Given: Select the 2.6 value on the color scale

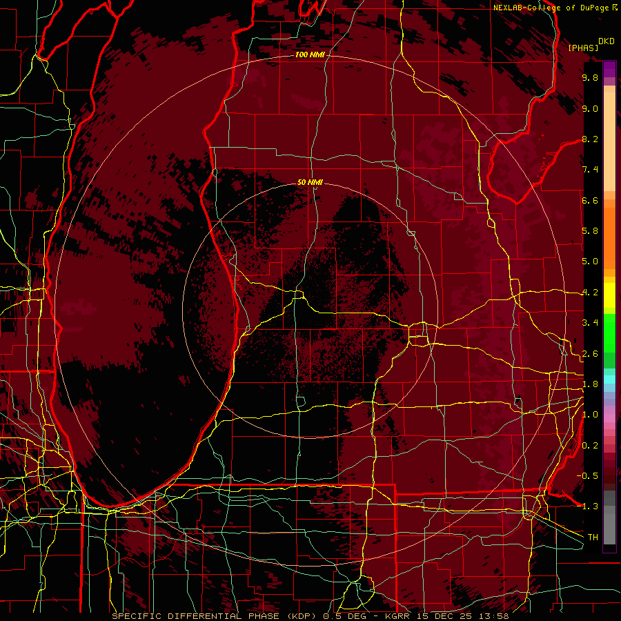Looking at the screenshot, I should point(590,354).
